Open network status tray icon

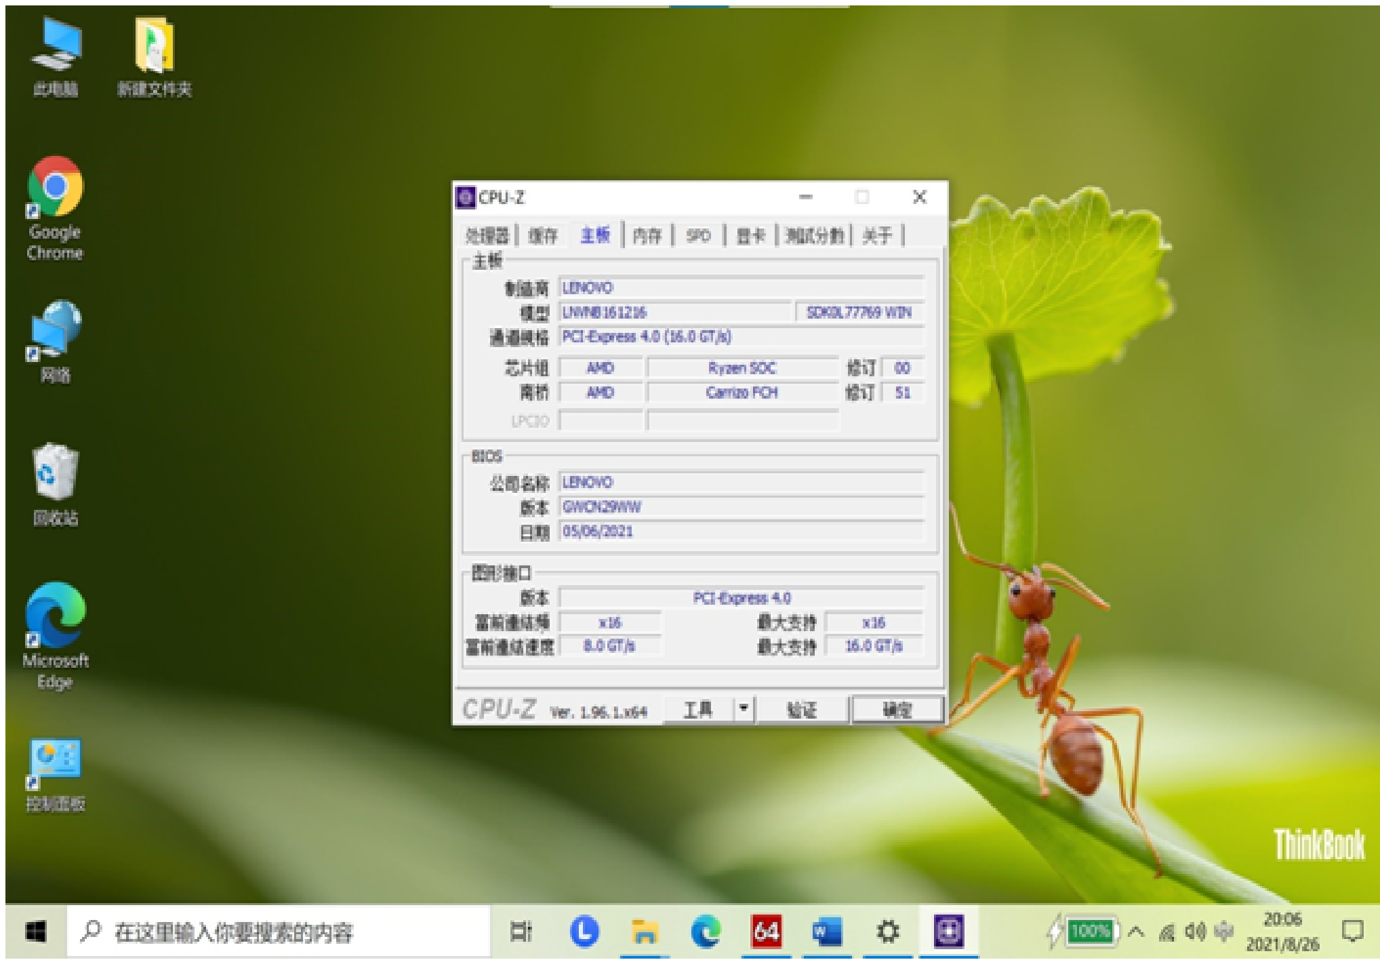pos(1166,932)
